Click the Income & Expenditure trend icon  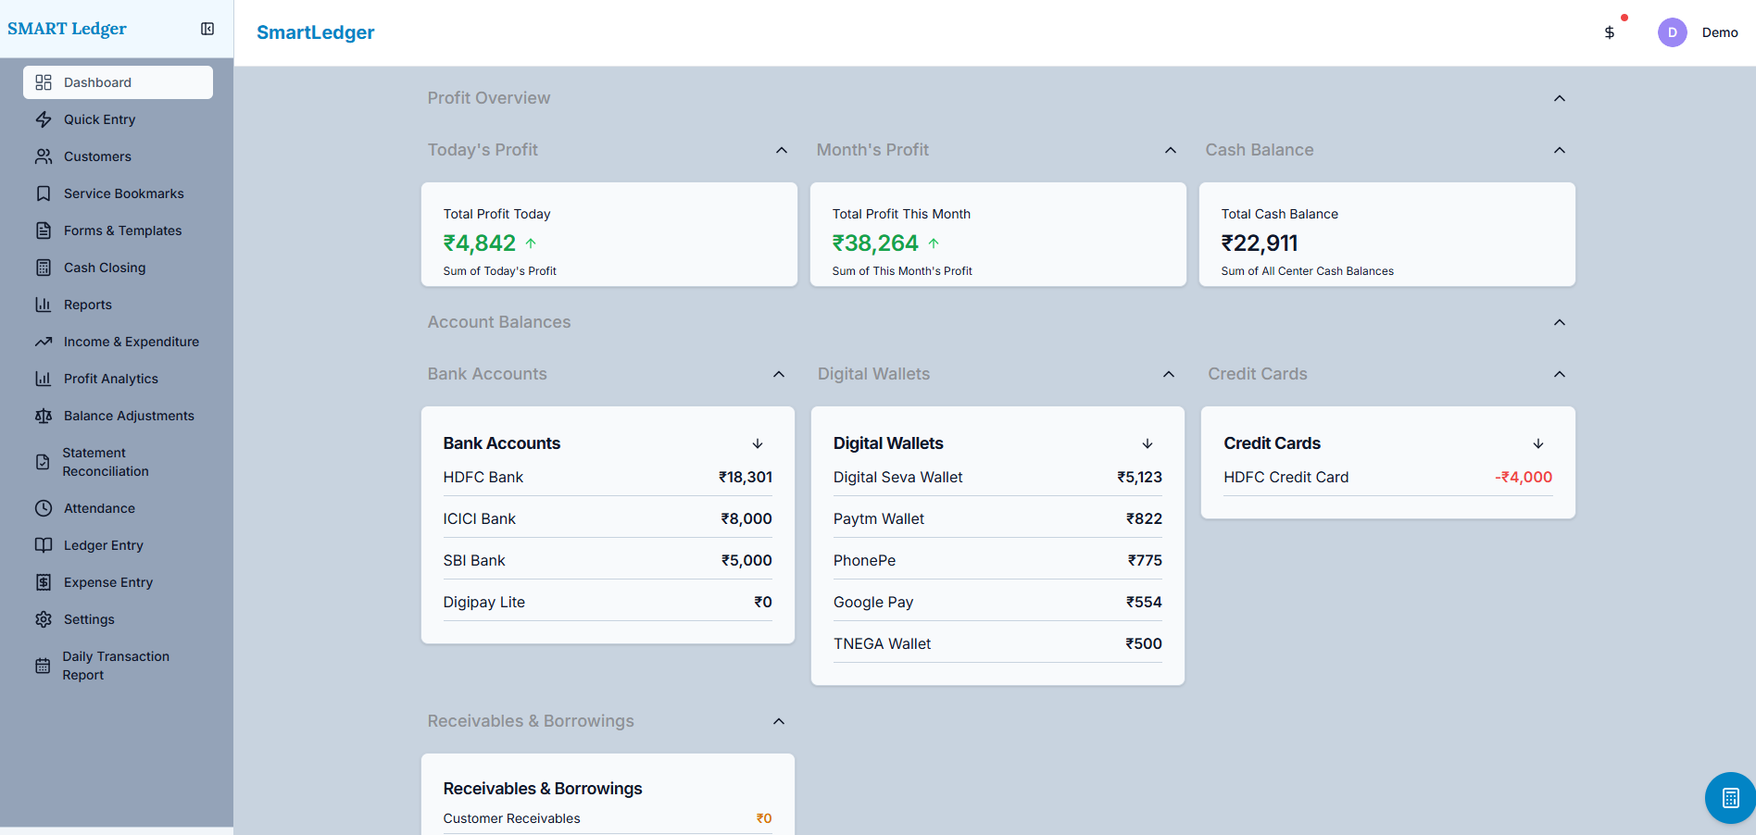[x=44, y=342]
